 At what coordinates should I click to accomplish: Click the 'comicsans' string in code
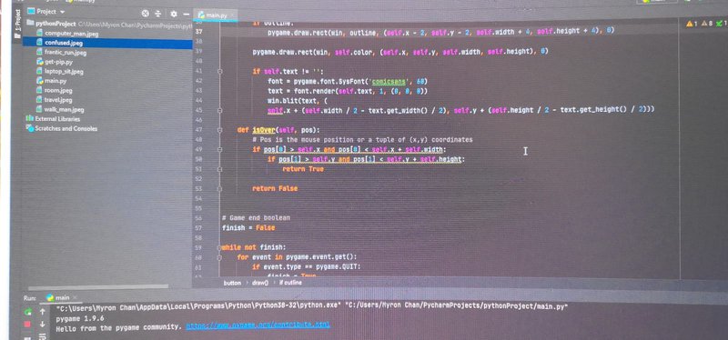click(x=389, y=81)
